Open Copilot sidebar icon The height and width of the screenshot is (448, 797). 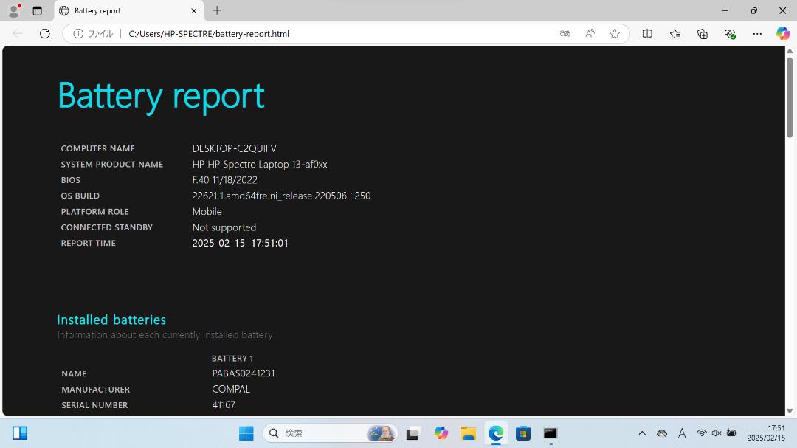pyautogui.click(x=783, y=33)
